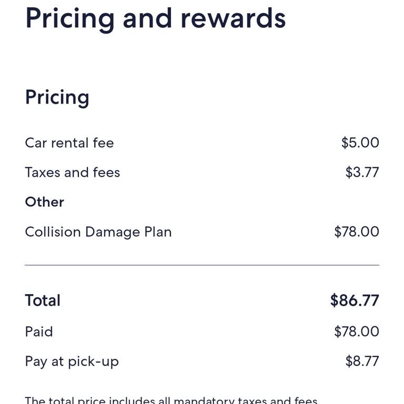Click the word "and" in the page title
This screenshot has height=404, width=404.
click(x=147, y=17)
